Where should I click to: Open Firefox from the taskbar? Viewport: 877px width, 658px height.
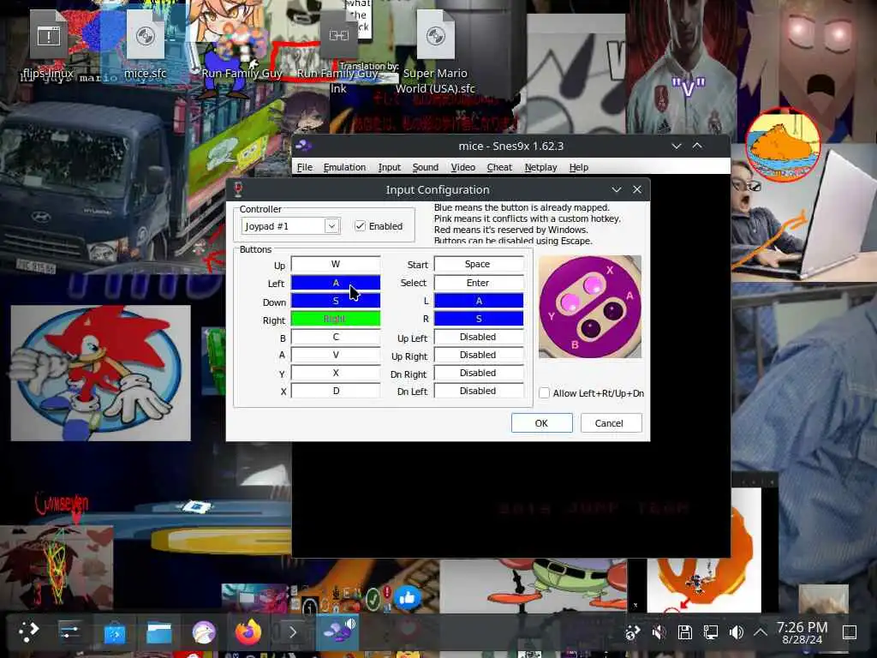248,632
